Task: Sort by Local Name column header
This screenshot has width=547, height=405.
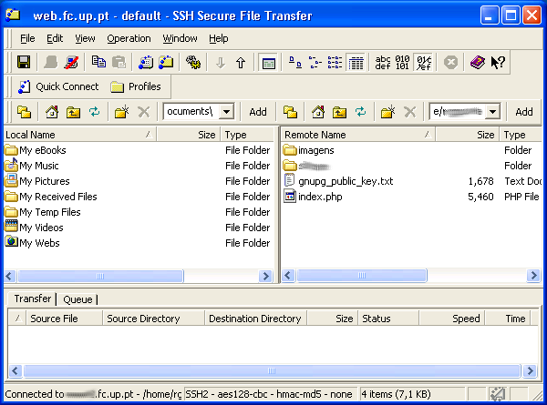Action: coord(80,135)
